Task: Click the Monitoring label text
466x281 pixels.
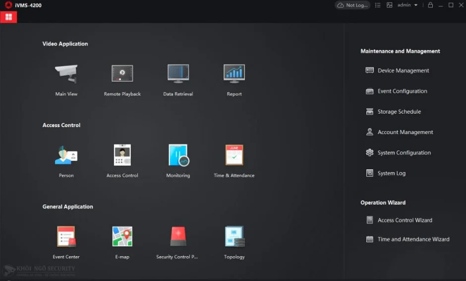Action: pyautogui.click(x=178, y=176)
